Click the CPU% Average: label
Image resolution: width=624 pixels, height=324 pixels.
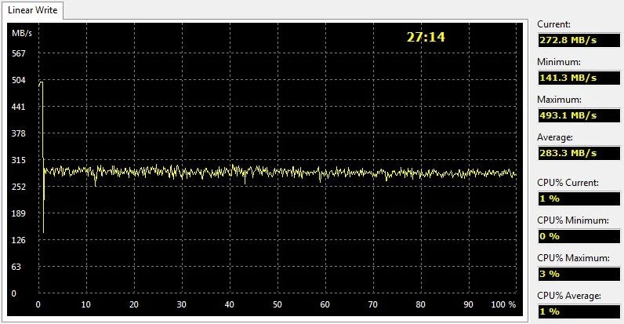(x=569, y=296)
